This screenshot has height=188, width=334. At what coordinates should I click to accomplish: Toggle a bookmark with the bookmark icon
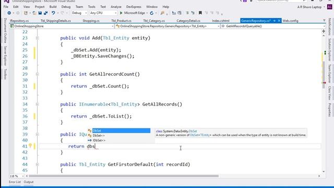click(x=200, y=13)
